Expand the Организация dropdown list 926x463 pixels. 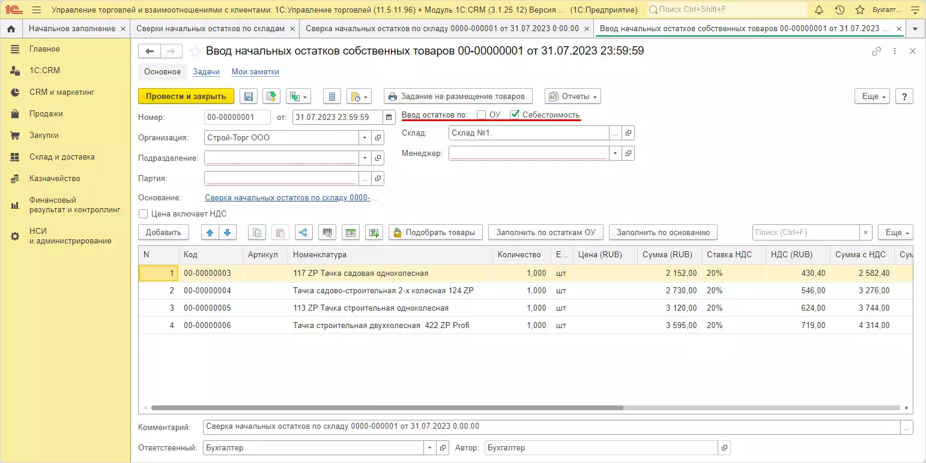[x=365, y=138]
